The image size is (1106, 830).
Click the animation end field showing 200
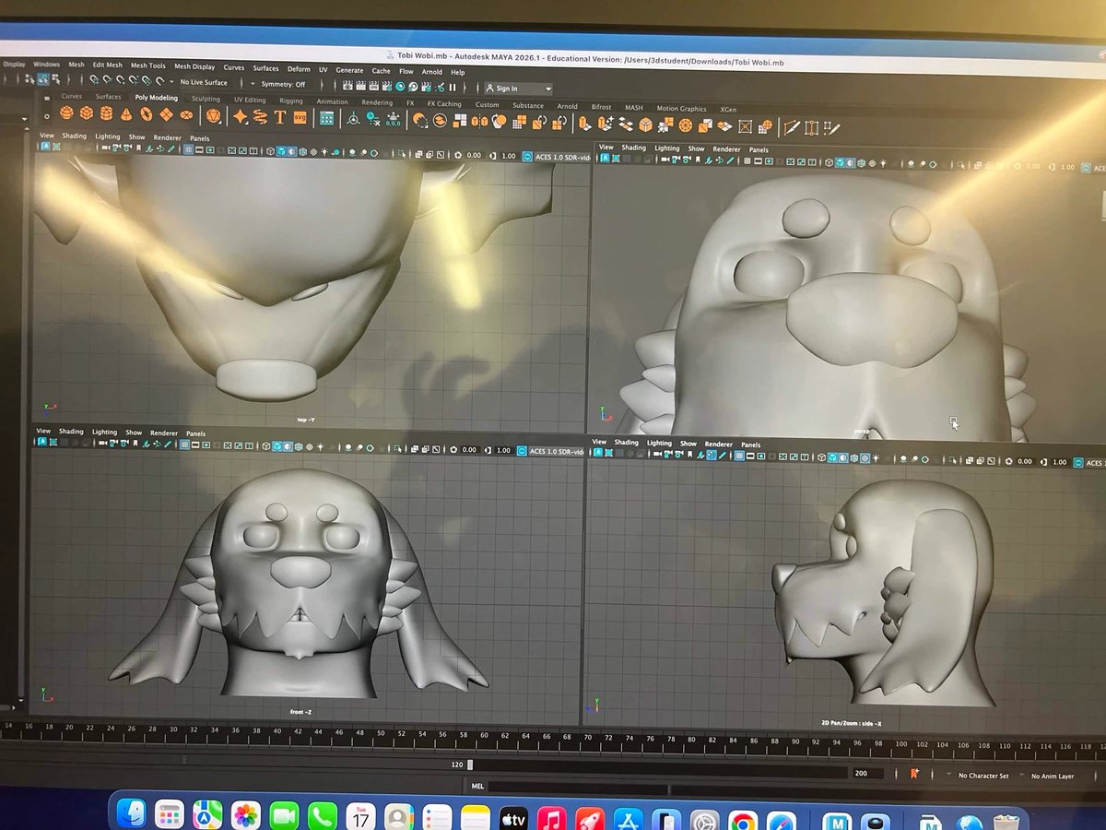coord(866,774)
